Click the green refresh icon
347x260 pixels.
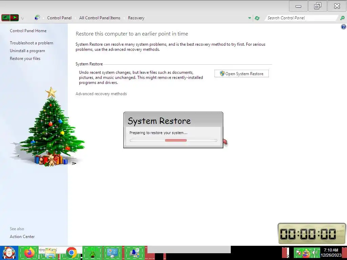(257, 18)
